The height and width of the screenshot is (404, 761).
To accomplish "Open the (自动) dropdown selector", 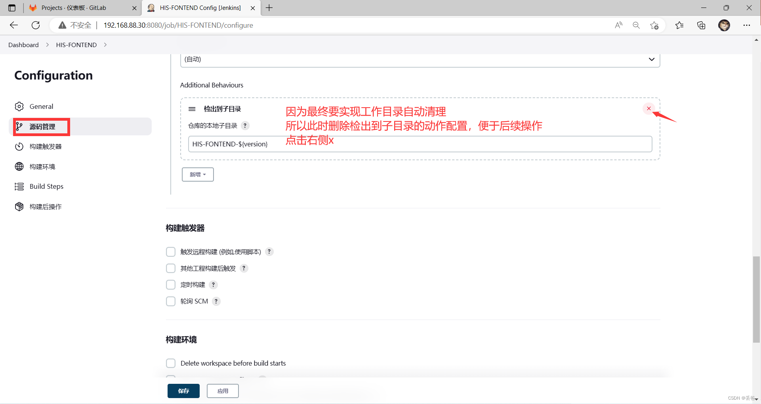I will click(x=420, y=60).
